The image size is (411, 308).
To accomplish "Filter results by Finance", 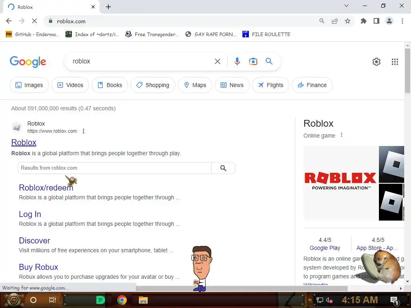I will pos(312,85).
